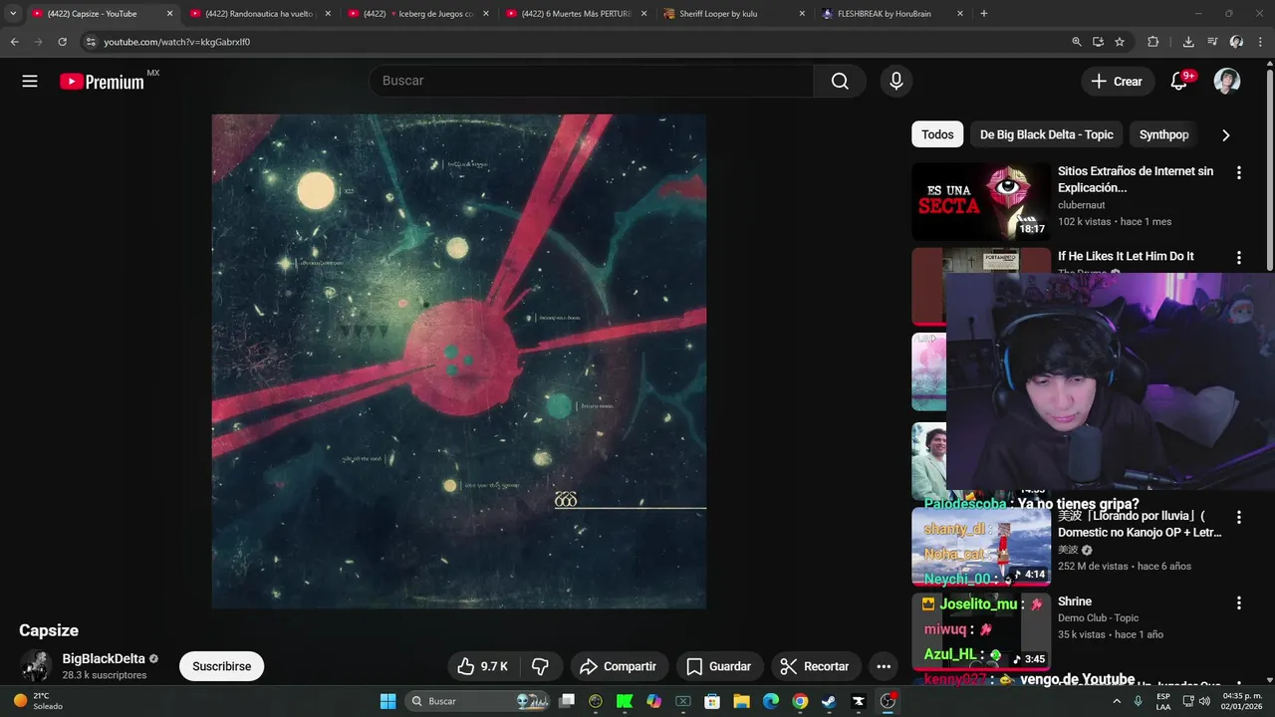Subscribe with the Suscribirse button
The width and height of the screenshot is (1275, 717).
click(221, 666)
